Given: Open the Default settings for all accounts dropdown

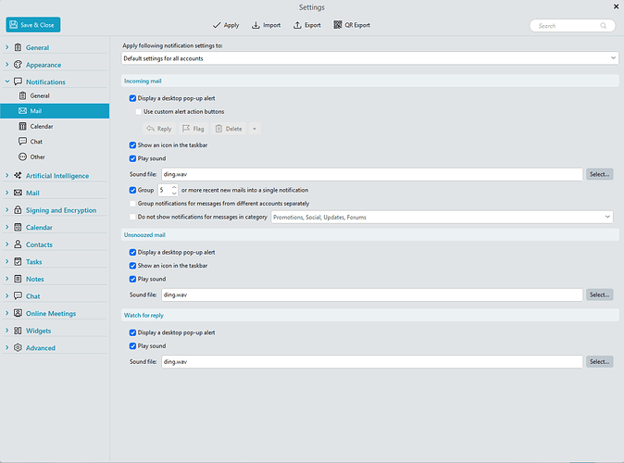Looking at the screenshot, I should (x=369, y=58).
